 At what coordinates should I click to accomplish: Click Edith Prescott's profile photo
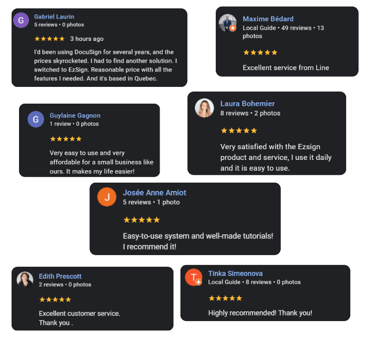tap(25, 280)
